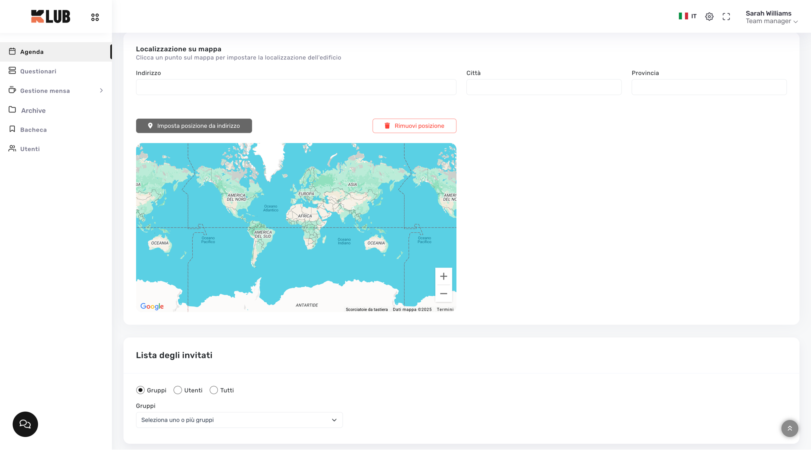
Task: Click into the Indirizzo input field
Action: (x=296, y=87)
